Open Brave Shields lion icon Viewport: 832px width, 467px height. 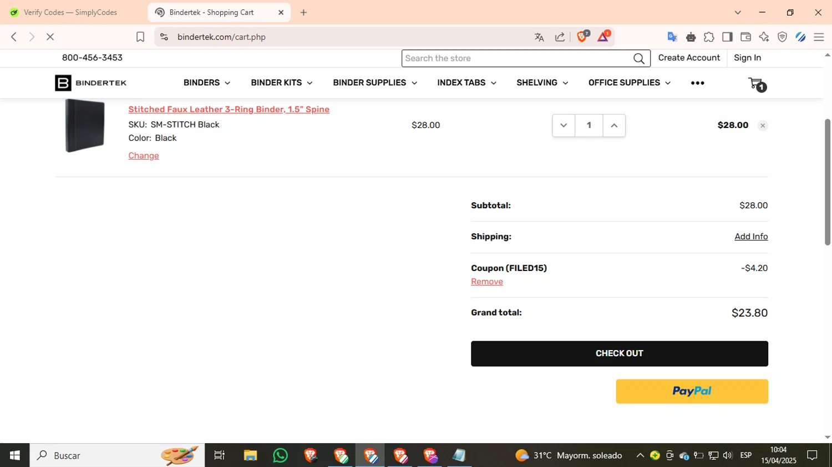click(582, 37)
